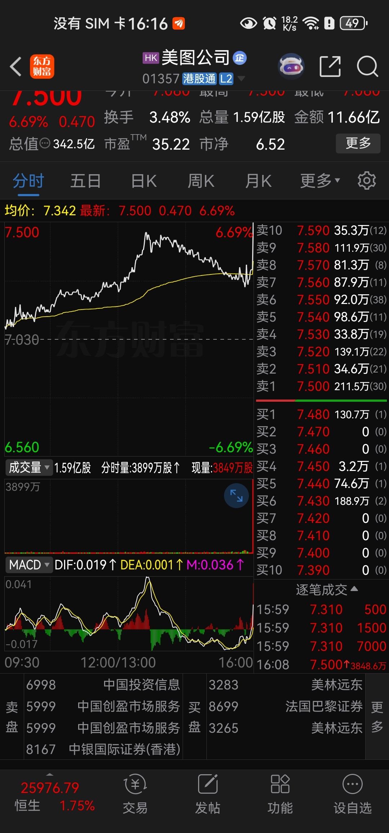Select 买4 price 7.450 row
This screenshot has width=389, height=833.
coord(321,466)
